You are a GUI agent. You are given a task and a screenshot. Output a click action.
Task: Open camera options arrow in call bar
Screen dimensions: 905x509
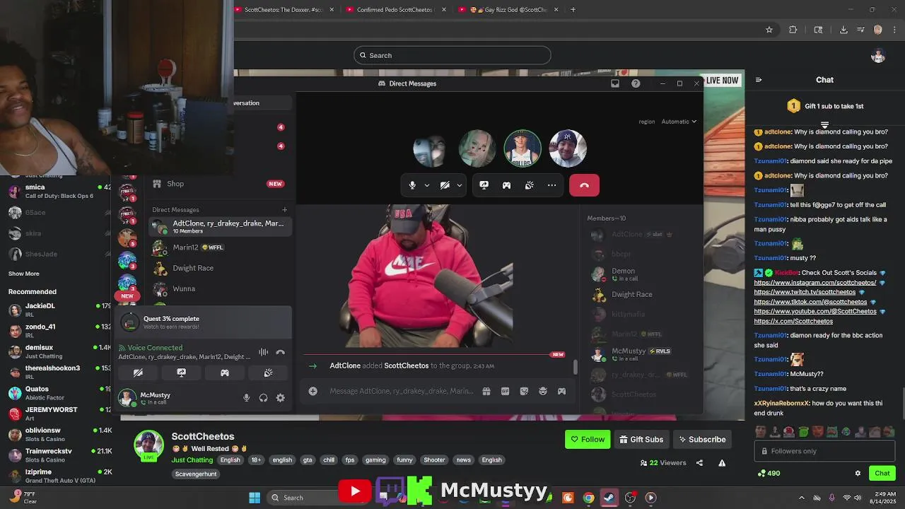point(460,185)
